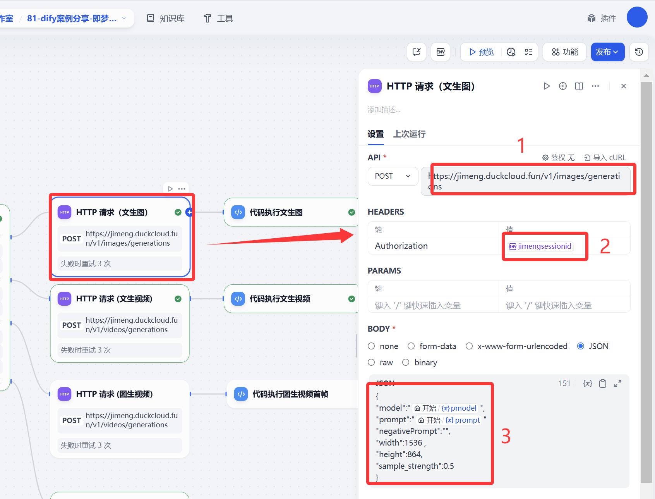Click 失败时重试 3 次 on 文生视频 node
655x499 pixels.
pos(120,350)
